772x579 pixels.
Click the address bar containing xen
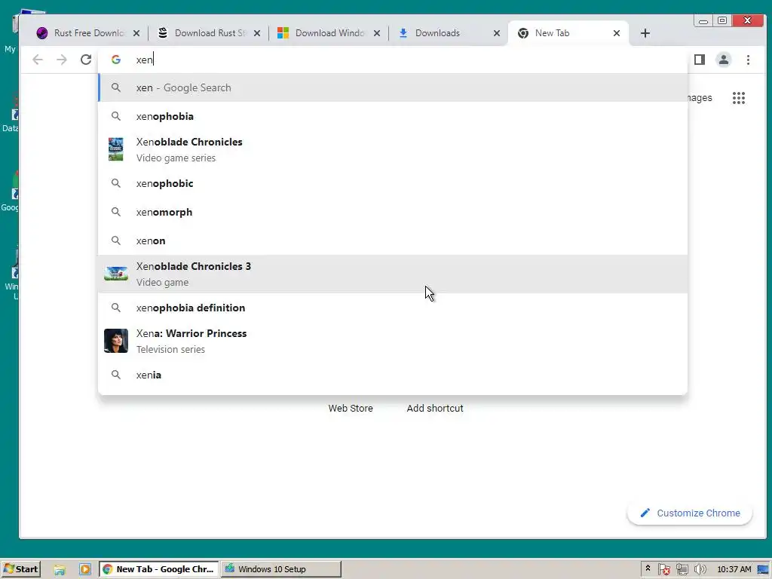(x=392, y=60)
